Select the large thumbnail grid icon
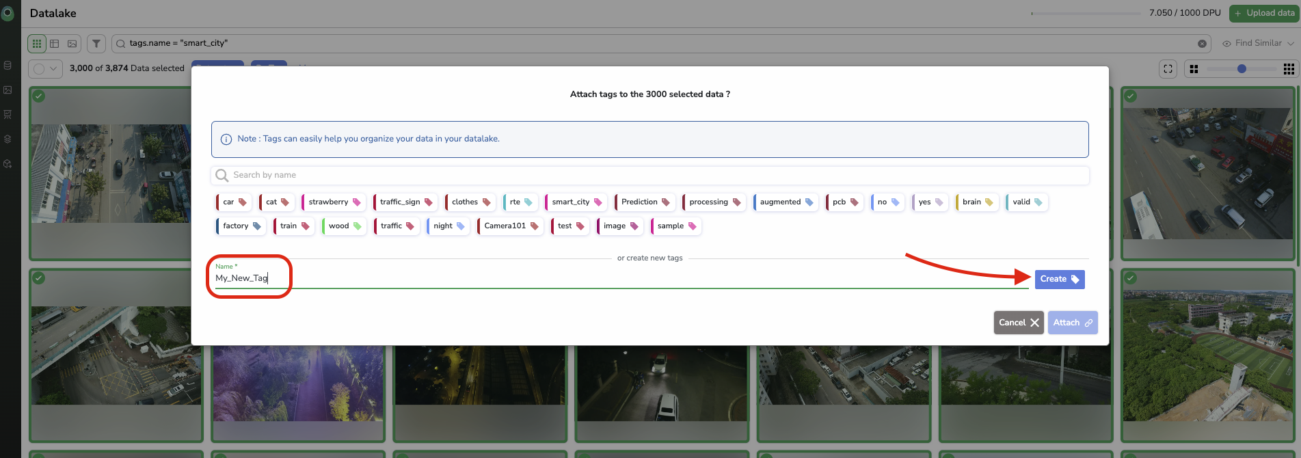The height and width of the screenshot is (458, 1301). (x=1194, y=68)
